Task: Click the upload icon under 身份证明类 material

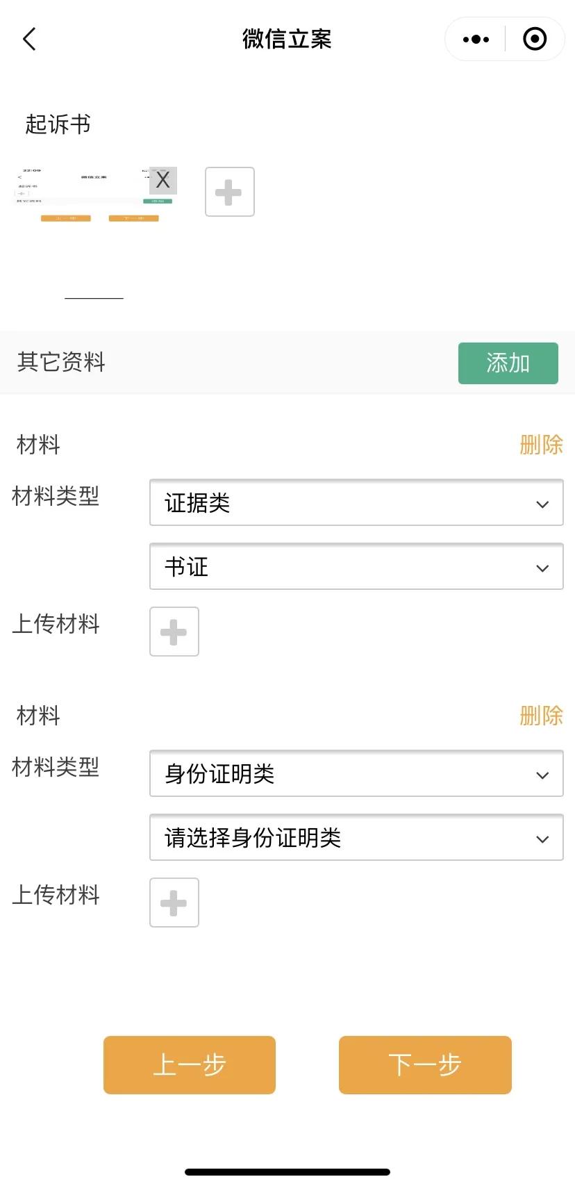Action: click(174, 902)
